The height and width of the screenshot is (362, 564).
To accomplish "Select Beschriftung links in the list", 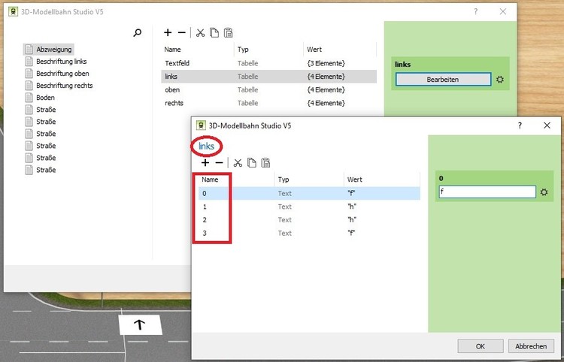I will pos(61,62).
